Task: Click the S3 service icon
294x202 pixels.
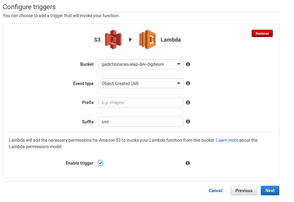Action: (x=113, y=39)
